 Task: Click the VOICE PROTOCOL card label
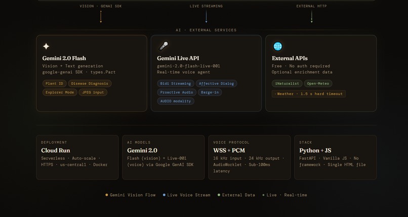[231, 143]
